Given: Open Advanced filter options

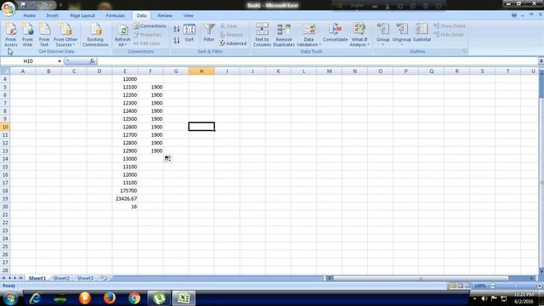Looking at the screenshot, I should coord(233,43).
